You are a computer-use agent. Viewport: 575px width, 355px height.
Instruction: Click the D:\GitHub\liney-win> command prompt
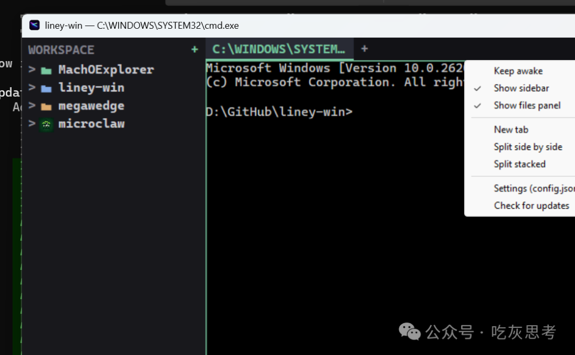[279, 112]
